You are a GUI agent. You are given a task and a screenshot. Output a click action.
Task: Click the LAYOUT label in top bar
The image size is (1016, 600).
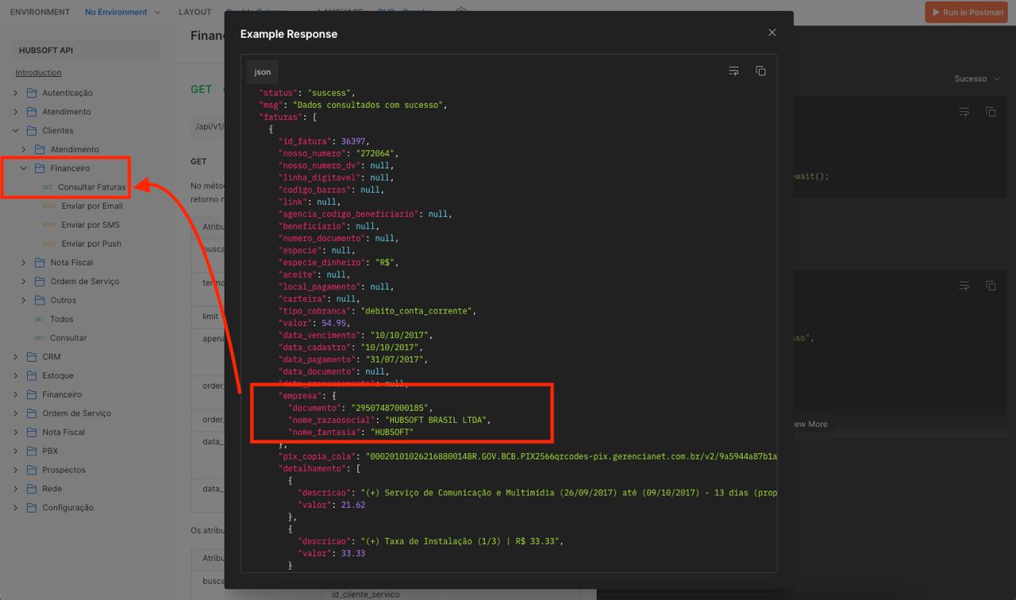tap(194, 12)
